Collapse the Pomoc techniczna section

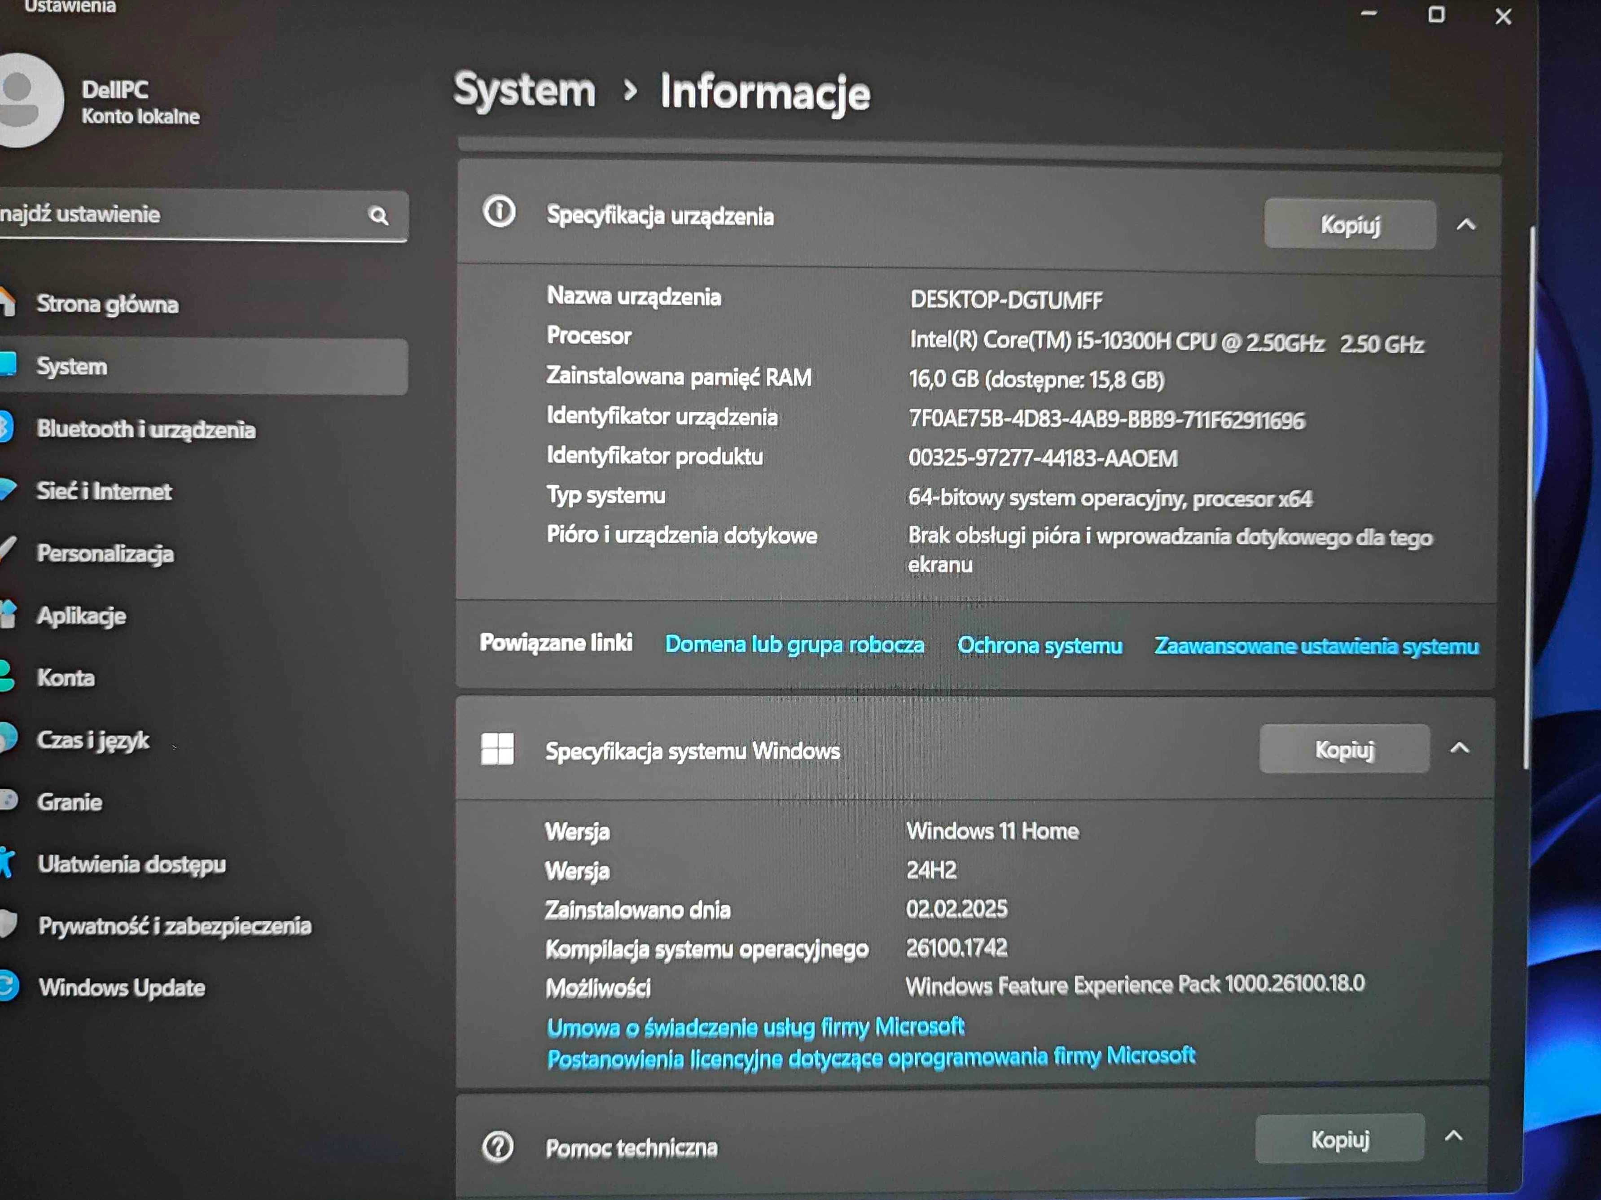(x=1453, y=1136)
